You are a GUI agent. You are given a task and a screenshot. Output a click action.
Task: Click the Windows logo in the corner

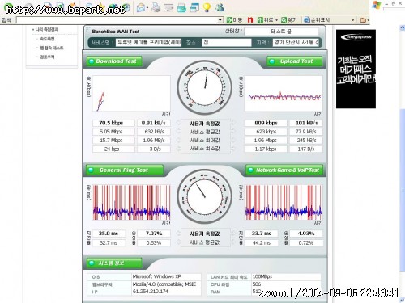point(376,6)
